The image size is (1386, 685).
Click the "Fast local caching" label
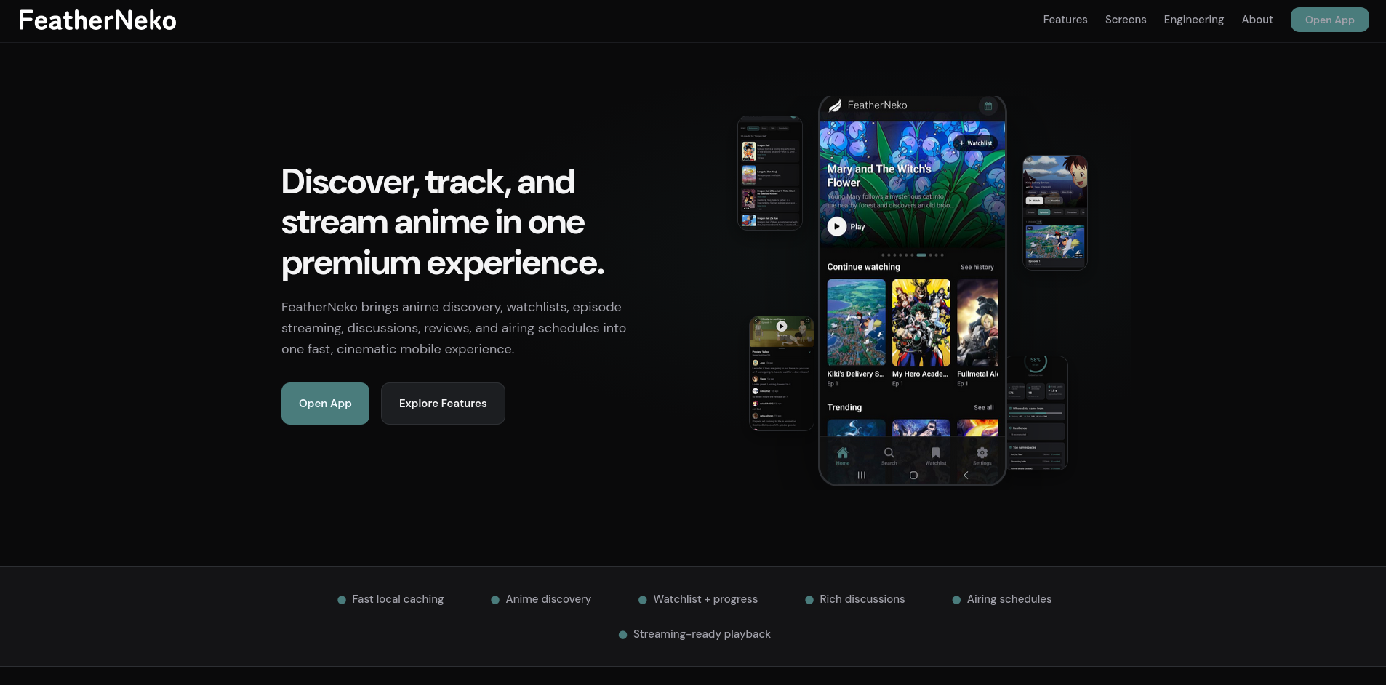(398, 599)
